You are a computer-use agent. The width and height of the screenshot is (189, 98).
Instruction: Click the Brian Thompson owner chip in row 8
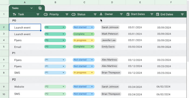click(x=111, y=73)
